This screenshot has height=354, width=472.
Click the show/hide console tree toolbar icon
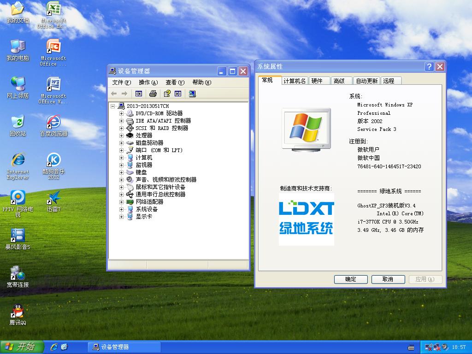[x=139, y=94]
